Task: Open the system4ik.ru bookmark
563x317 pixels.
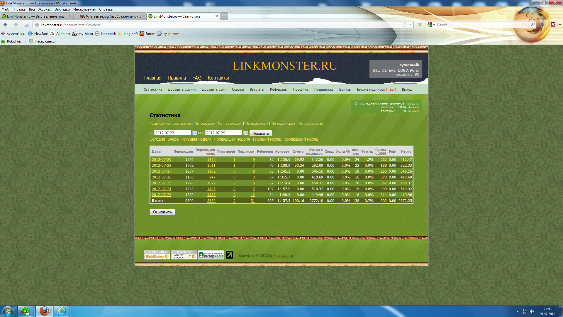Action: pos(13,34)
